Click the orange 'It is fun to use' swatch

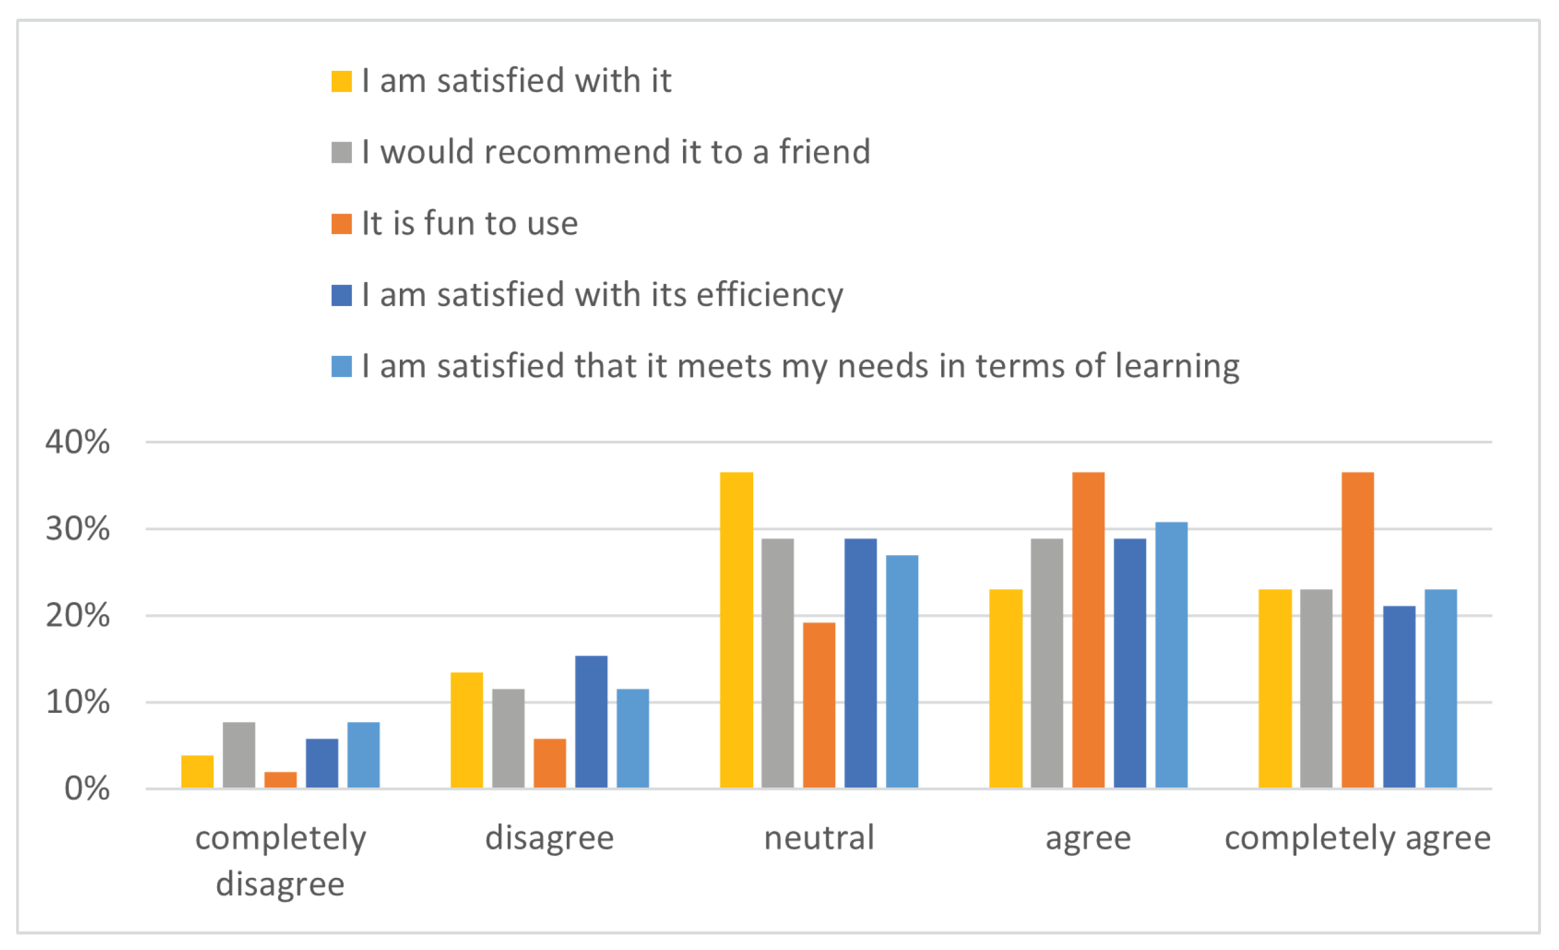coord(341,224)
